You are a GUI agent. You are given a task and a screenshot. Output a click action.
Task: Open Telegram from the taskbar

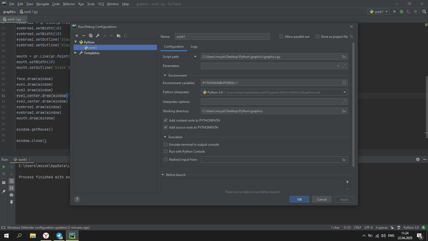tap(59, 236)
